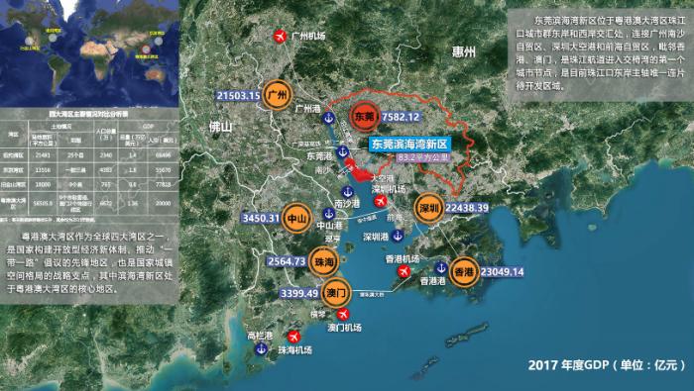Click the Shenzhen airport (深圳机场) plane icon

[x=381, y=202]
